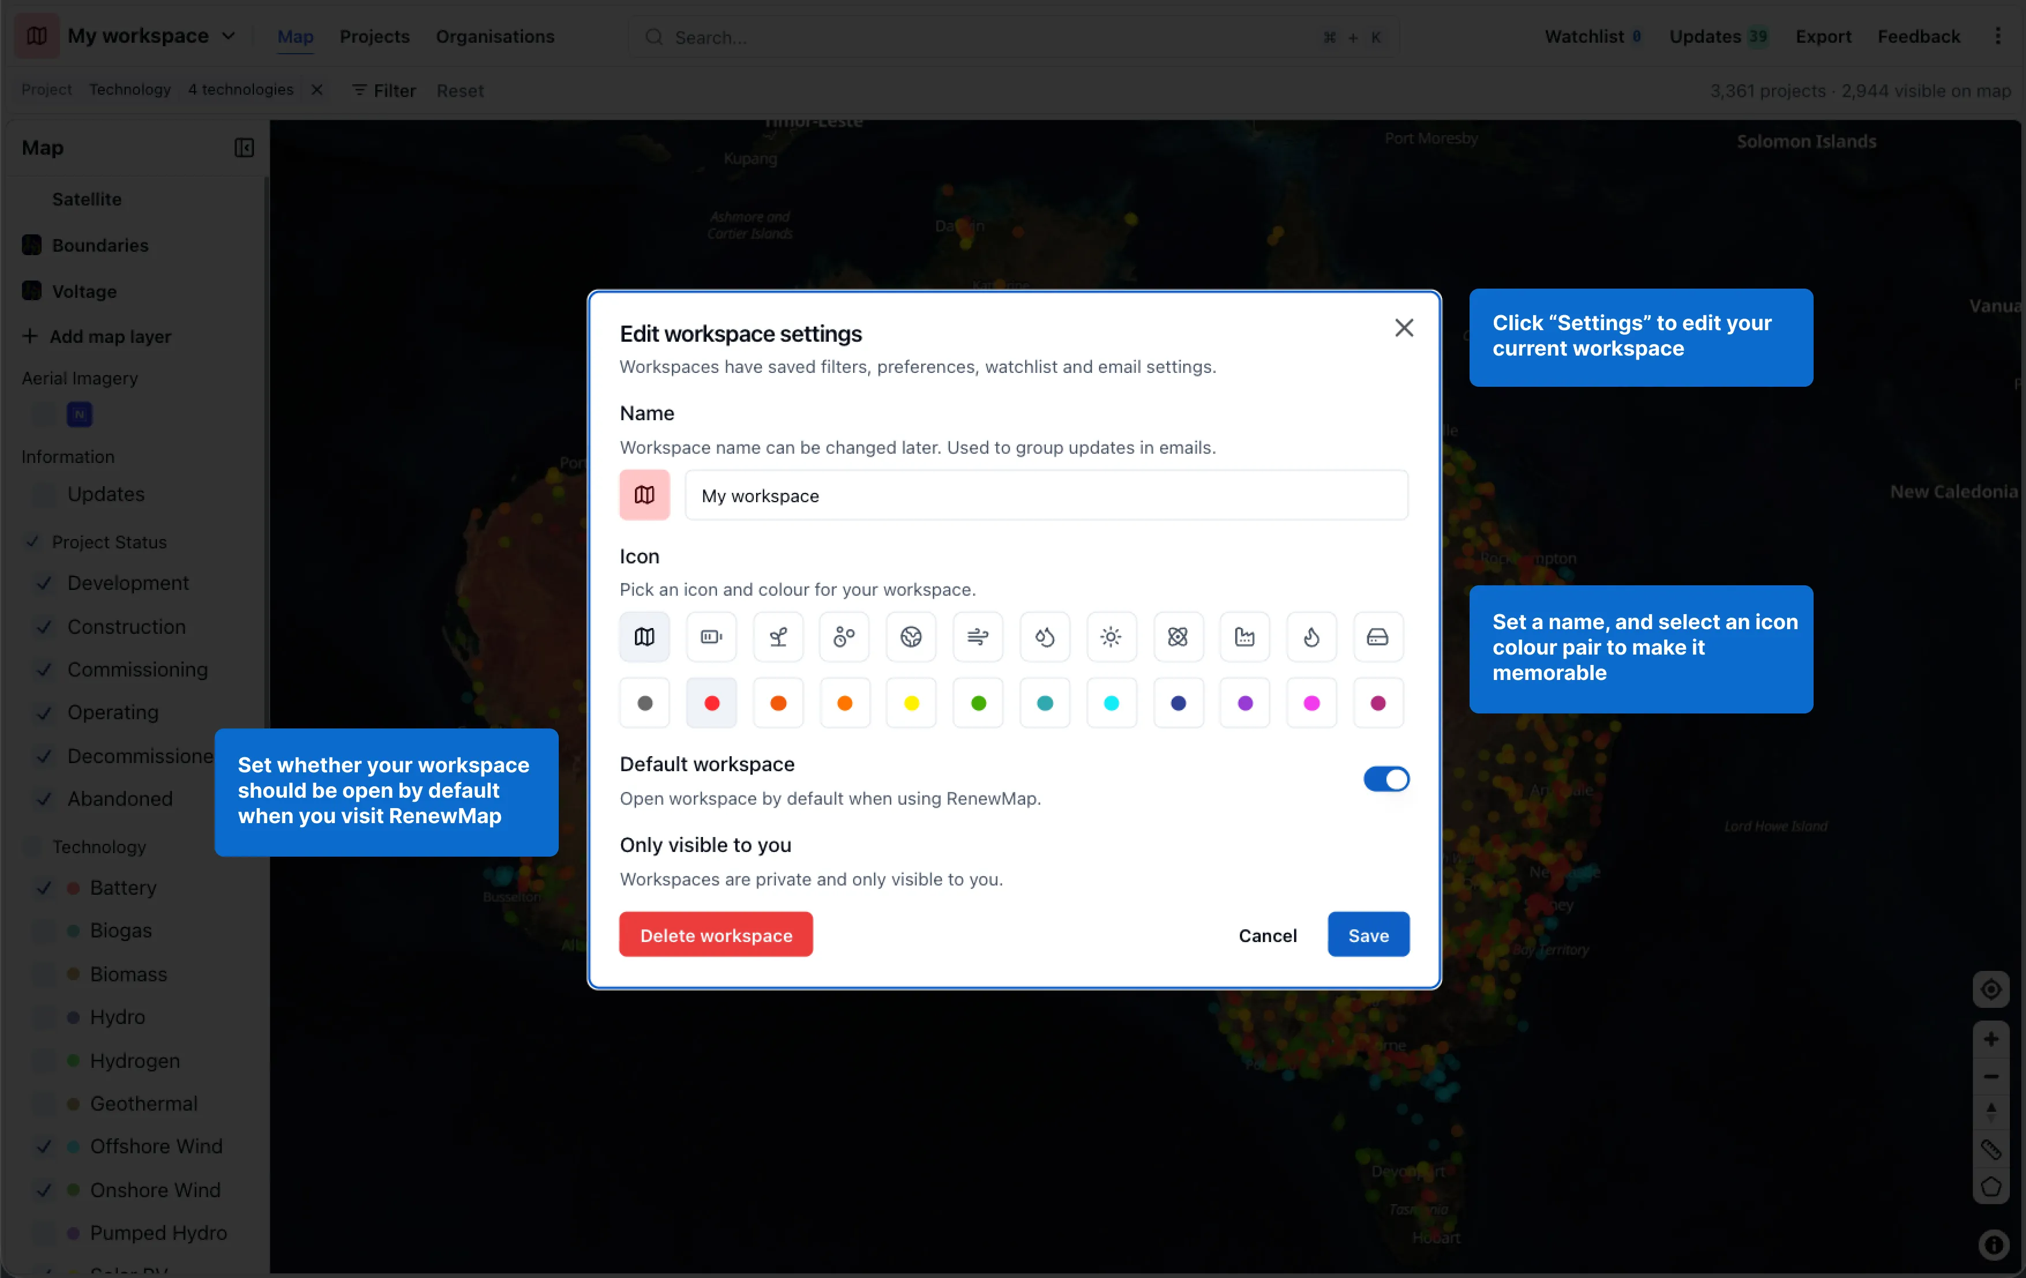Viewport: 2026px width, 1278px height.
Task: Expand Add map layer
Action: tap(97, 337)
